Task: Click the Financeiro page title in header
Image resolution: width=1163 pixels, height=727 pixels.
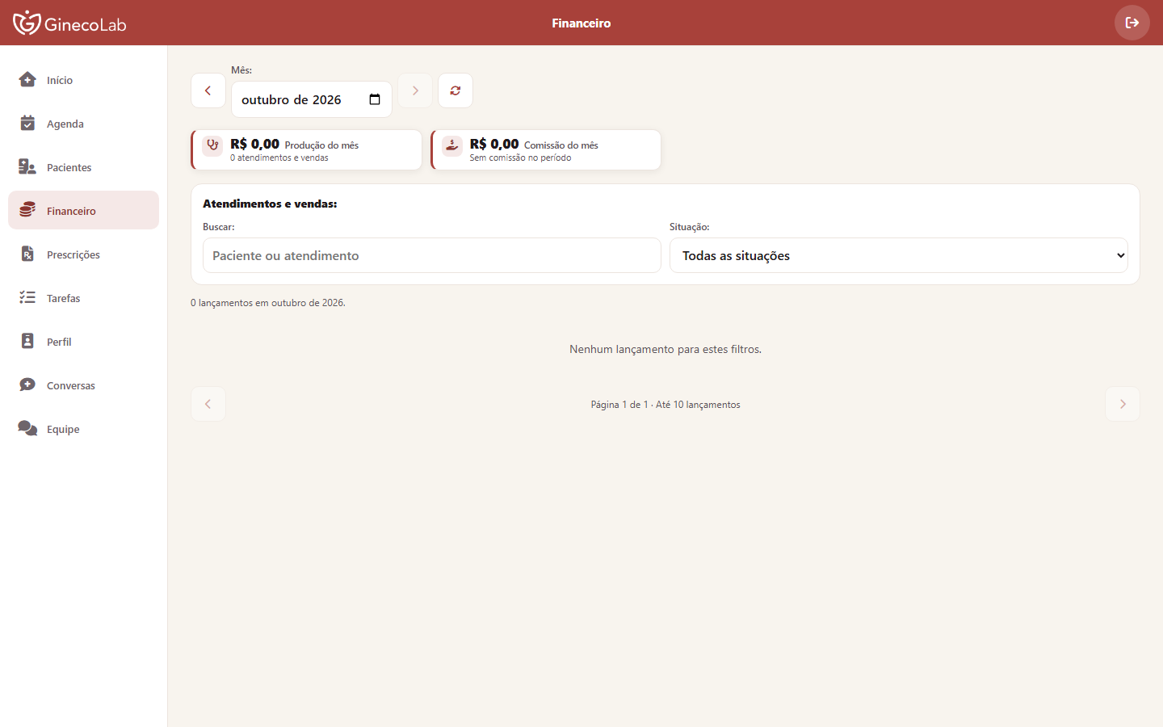Action: [x=581, y=23]
